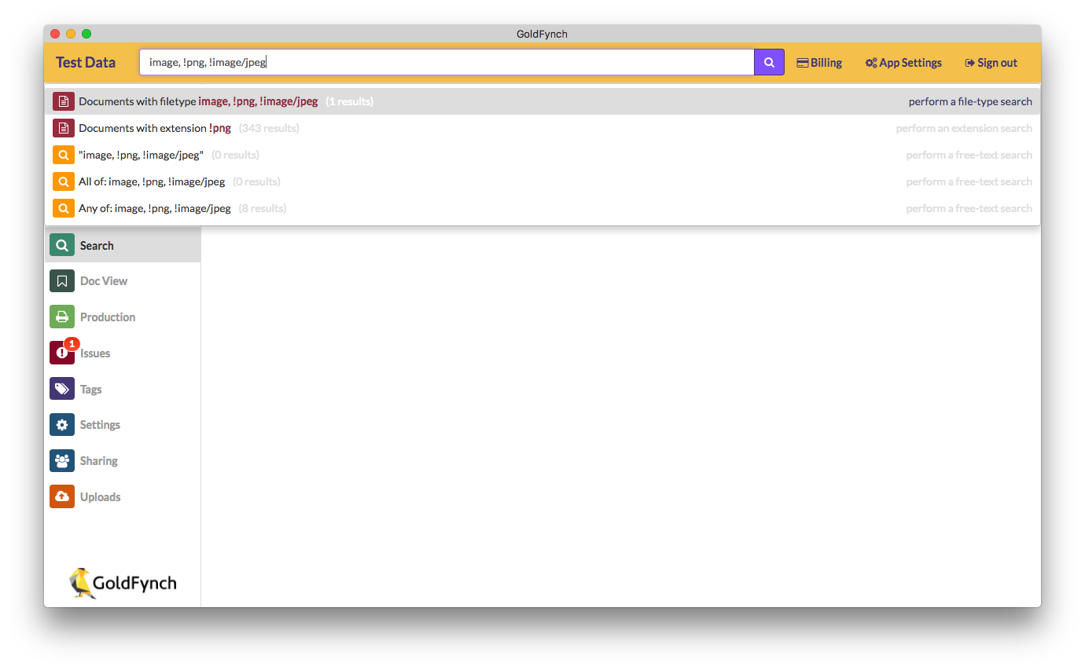Click the orange magnifier beside the quoted search suggestion
The image size is (1085, 670).
click(63, 155)
